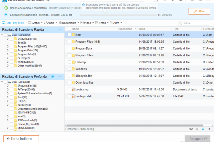Viewport: 214px width, 142px height.
Task: Select the 360SANDBOX(6) tree folder
Action: [x=27, y=113]
